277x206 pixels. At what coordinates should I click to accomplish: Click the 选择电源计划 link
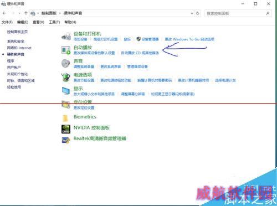(225, 80)
